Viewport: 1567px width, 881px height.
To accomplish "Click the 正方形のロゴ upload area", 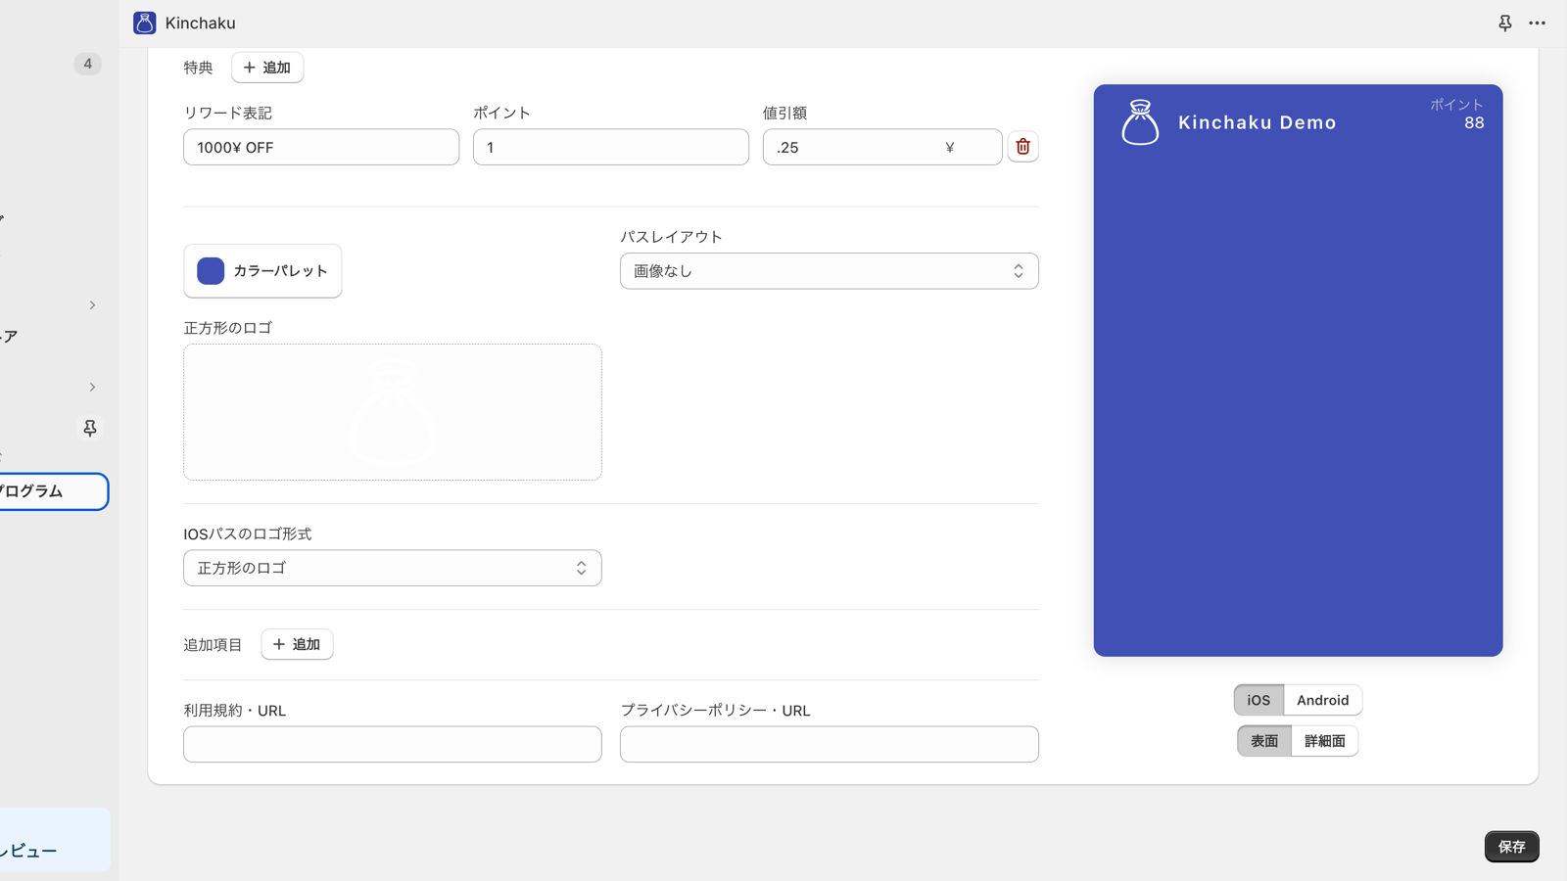I will (392, 412).
